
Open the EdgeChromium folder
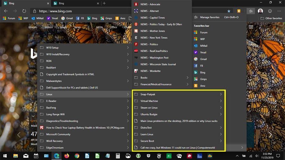click(84, 148)
